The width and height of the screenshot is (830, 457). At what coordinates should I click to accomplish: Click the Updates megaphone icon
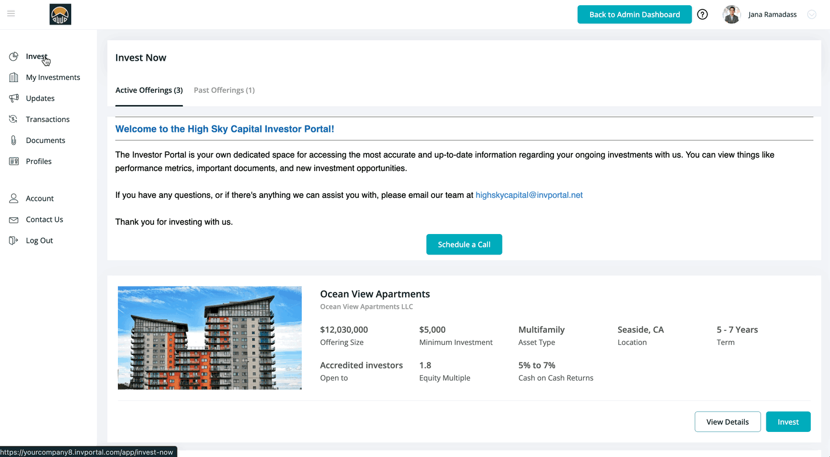click(13, 99)
